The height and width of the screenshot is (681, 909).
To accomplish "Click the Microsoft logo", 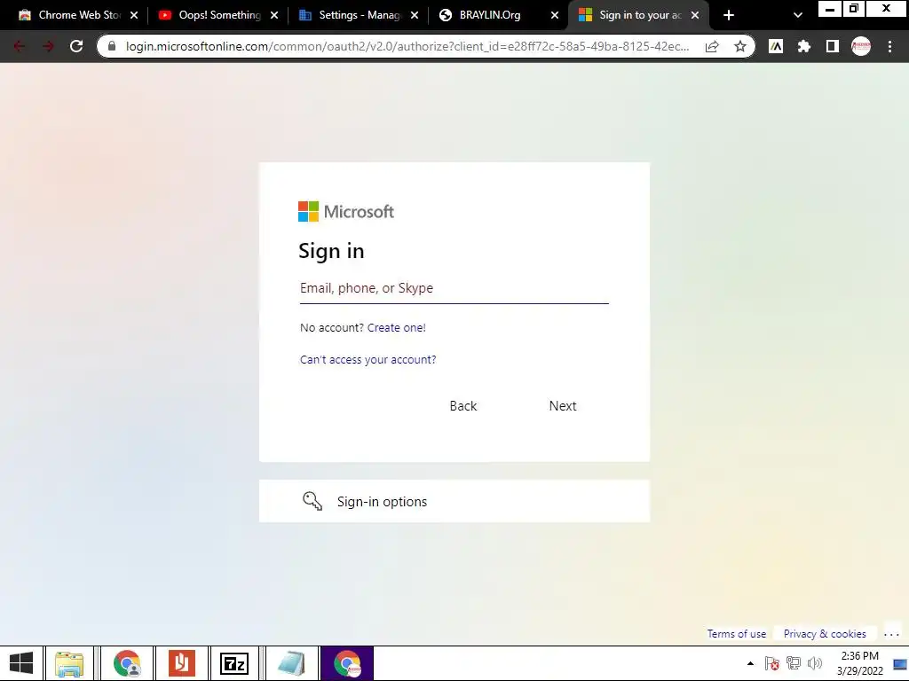I will [x=346, y=211].
